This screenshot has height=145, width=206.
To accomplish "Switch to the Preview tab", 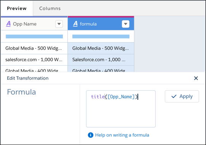I will click(17, 8).
